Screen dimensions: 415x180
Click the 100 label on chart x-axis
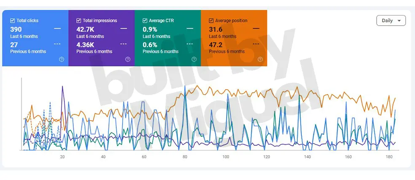pos(226,157)
